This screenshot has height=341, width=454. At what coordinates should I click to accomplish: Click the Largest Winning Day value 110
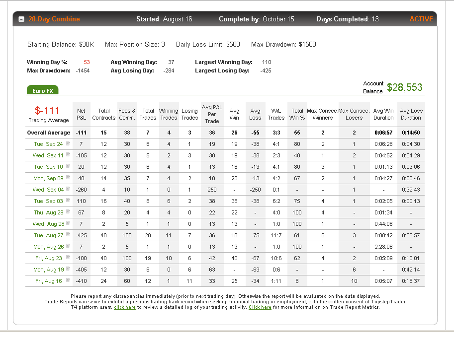267,62
